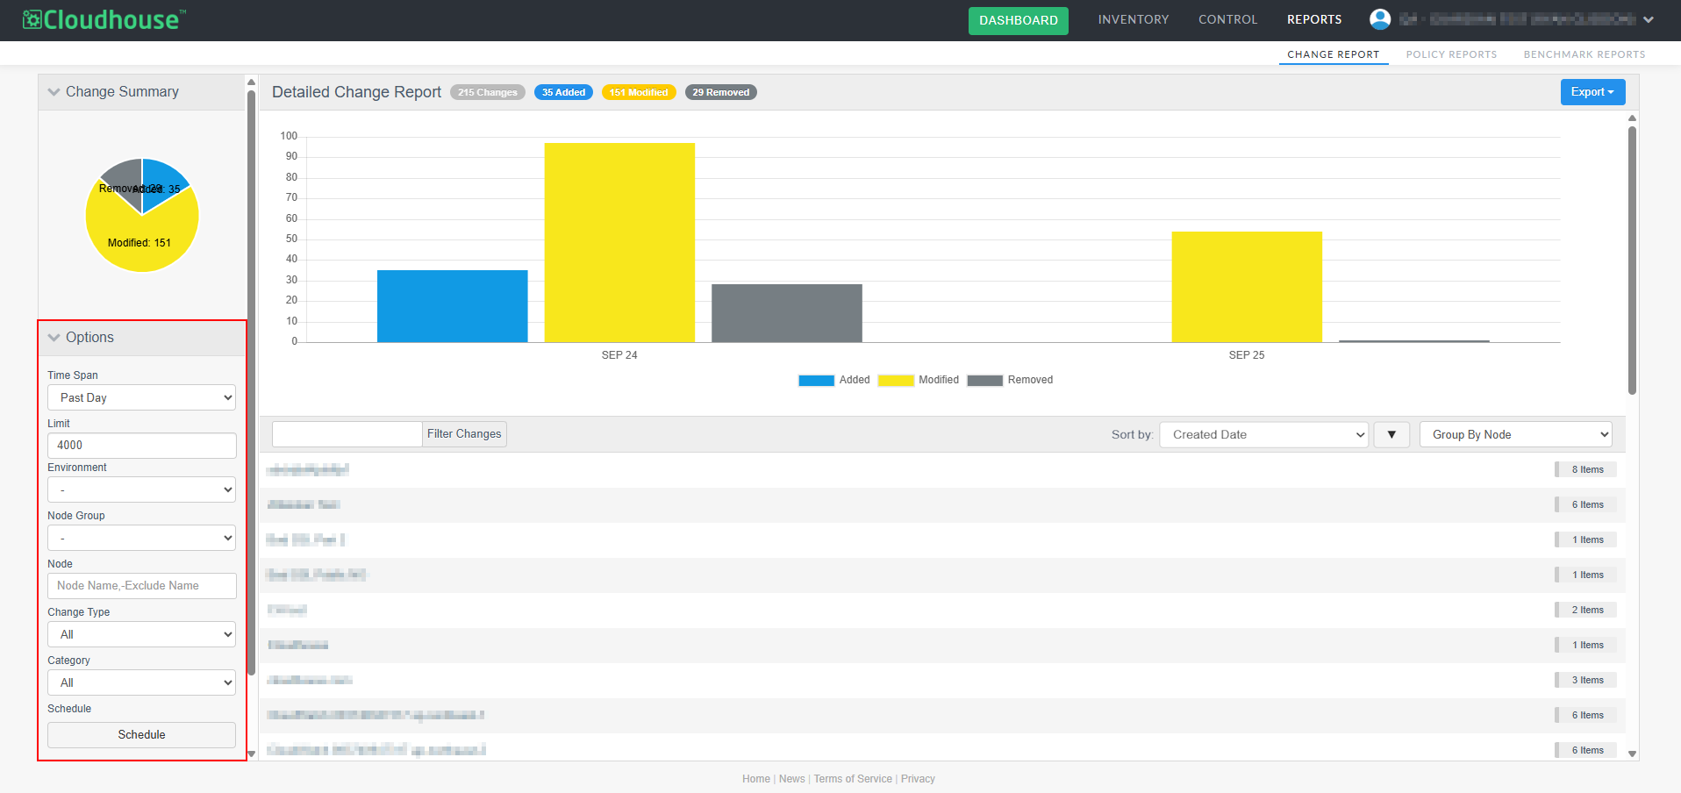Toggle the Added series in chart legend
This screenshot has height=793, width=1681.
click(833, 380)
